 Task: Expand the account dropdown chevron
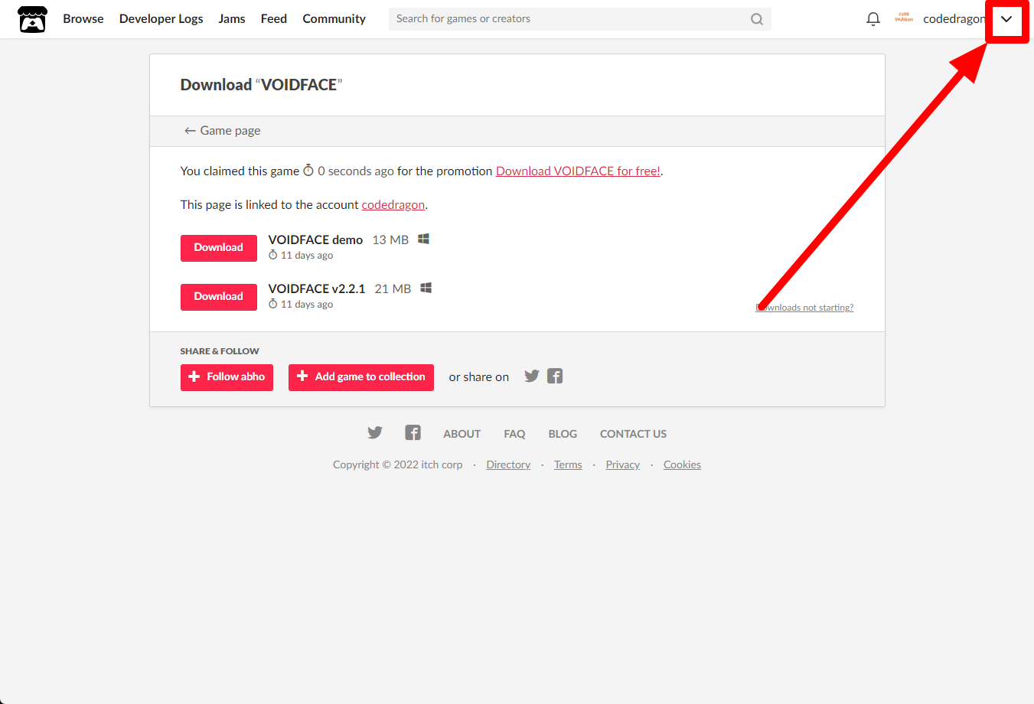[x=1006, y=19]
